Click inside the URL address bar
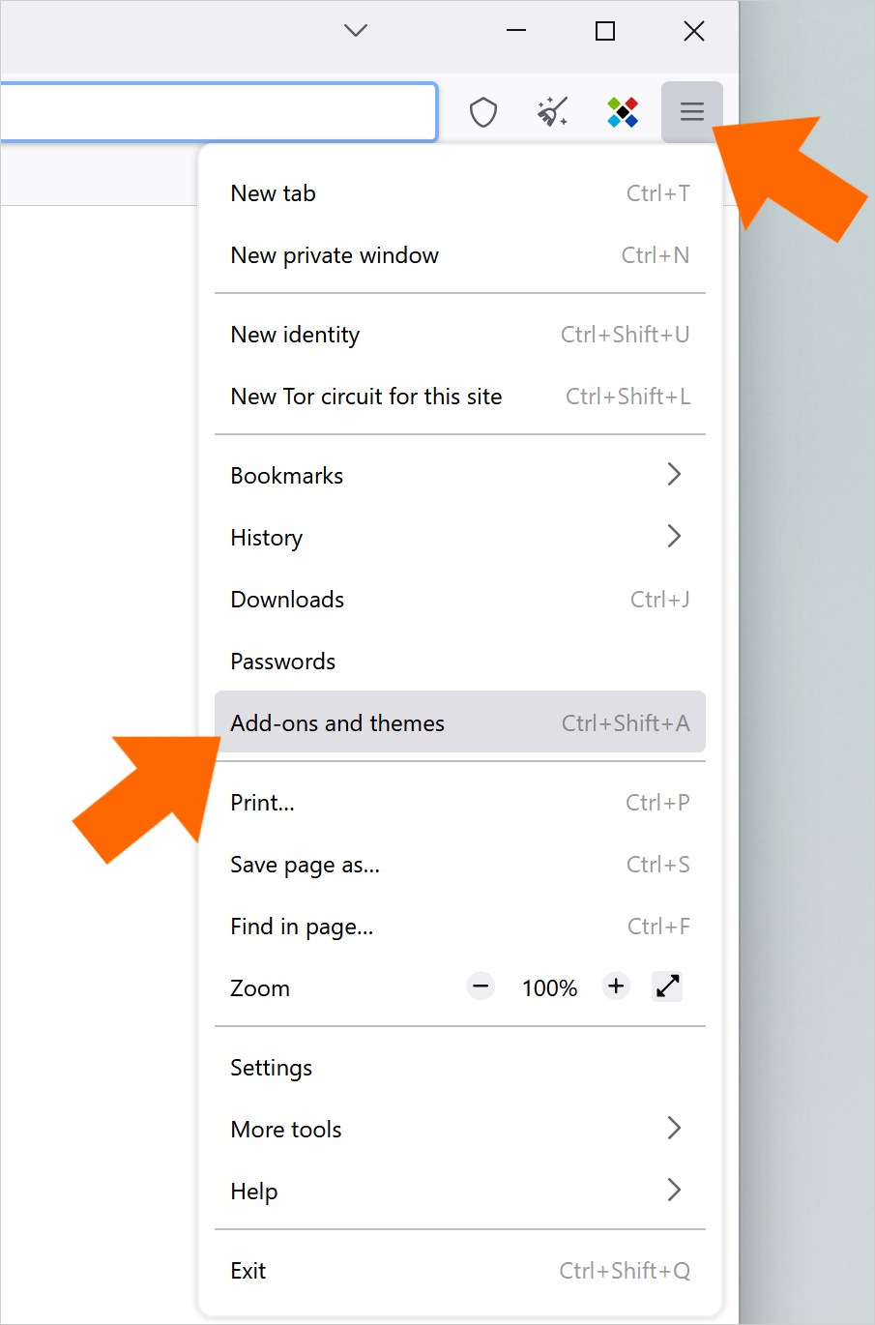 (x=219, y=112)
